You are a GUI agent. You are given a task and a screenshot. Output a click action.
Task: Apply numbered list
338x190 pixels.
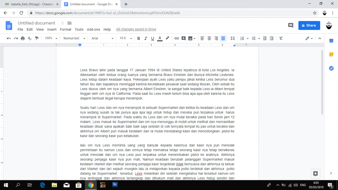point(242,38)
